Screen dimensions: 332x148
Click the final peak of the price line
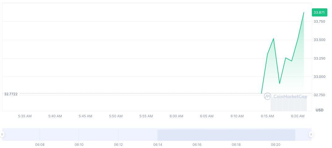(x=304, y=13)
